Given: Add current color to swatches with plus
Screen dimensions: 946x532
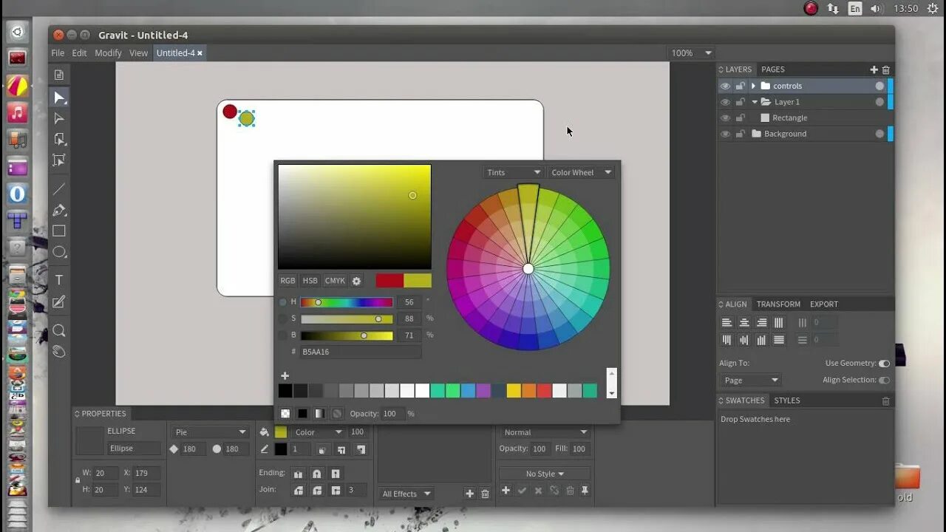Looking at the screenshot, I should pos(285,376).
